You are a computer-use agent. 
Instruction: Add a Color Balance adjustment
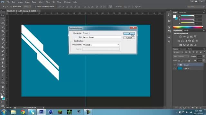click(183, 41)
